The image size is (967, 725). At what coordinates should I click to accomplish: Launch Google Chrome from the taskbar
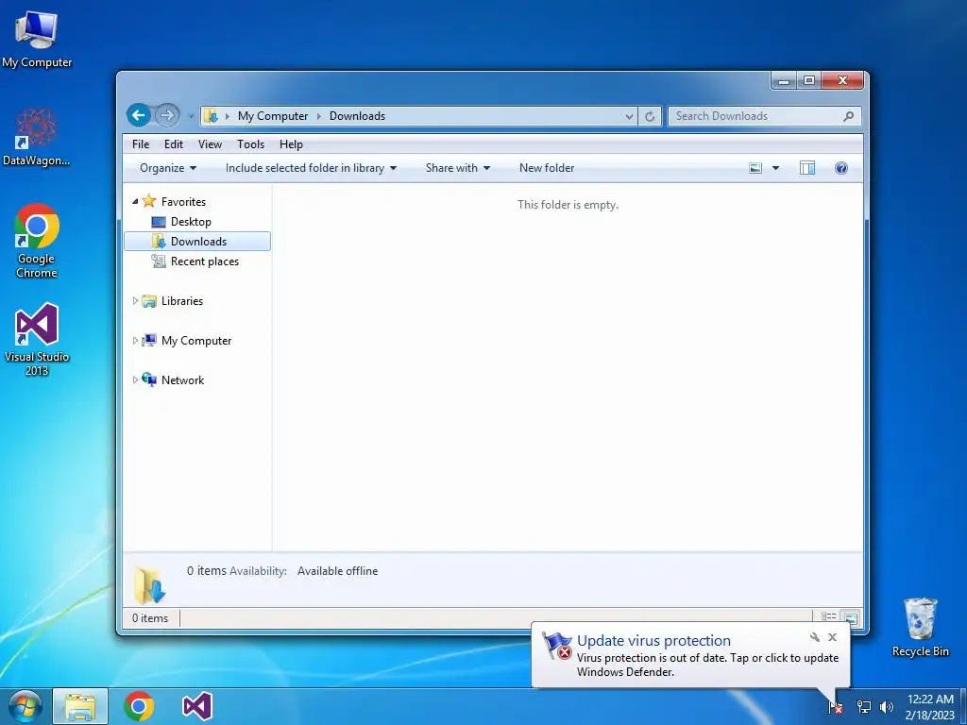click(x=139, y=706)
